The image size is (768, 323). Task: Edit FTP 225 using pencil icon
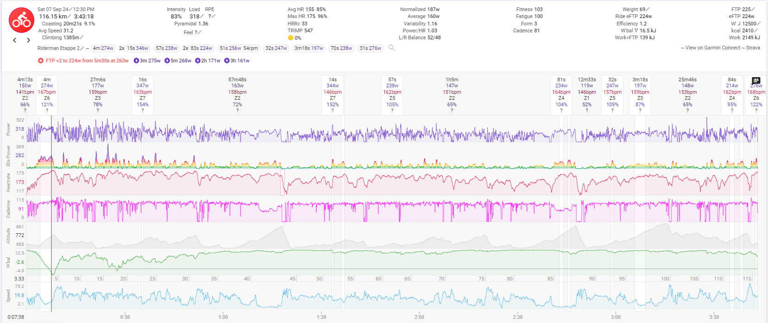(x=754, y=9)
